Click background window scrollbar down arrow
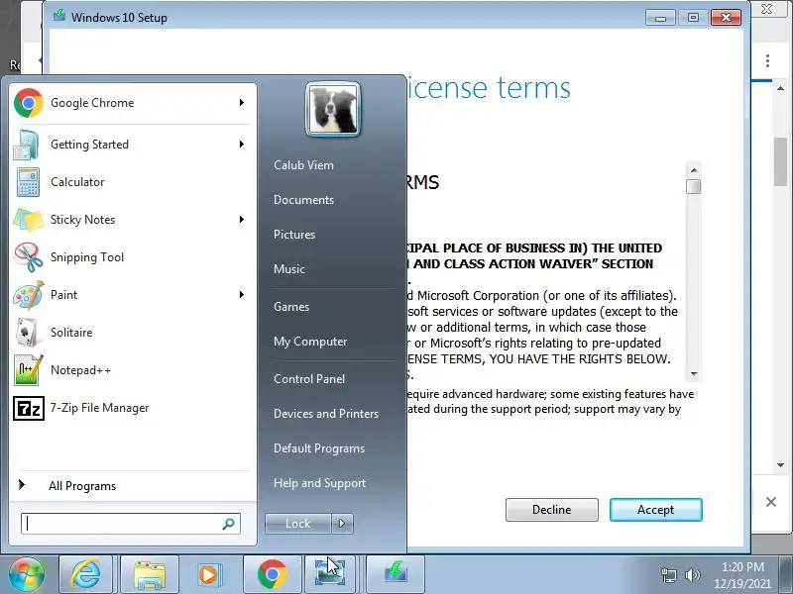 [780, 465]
